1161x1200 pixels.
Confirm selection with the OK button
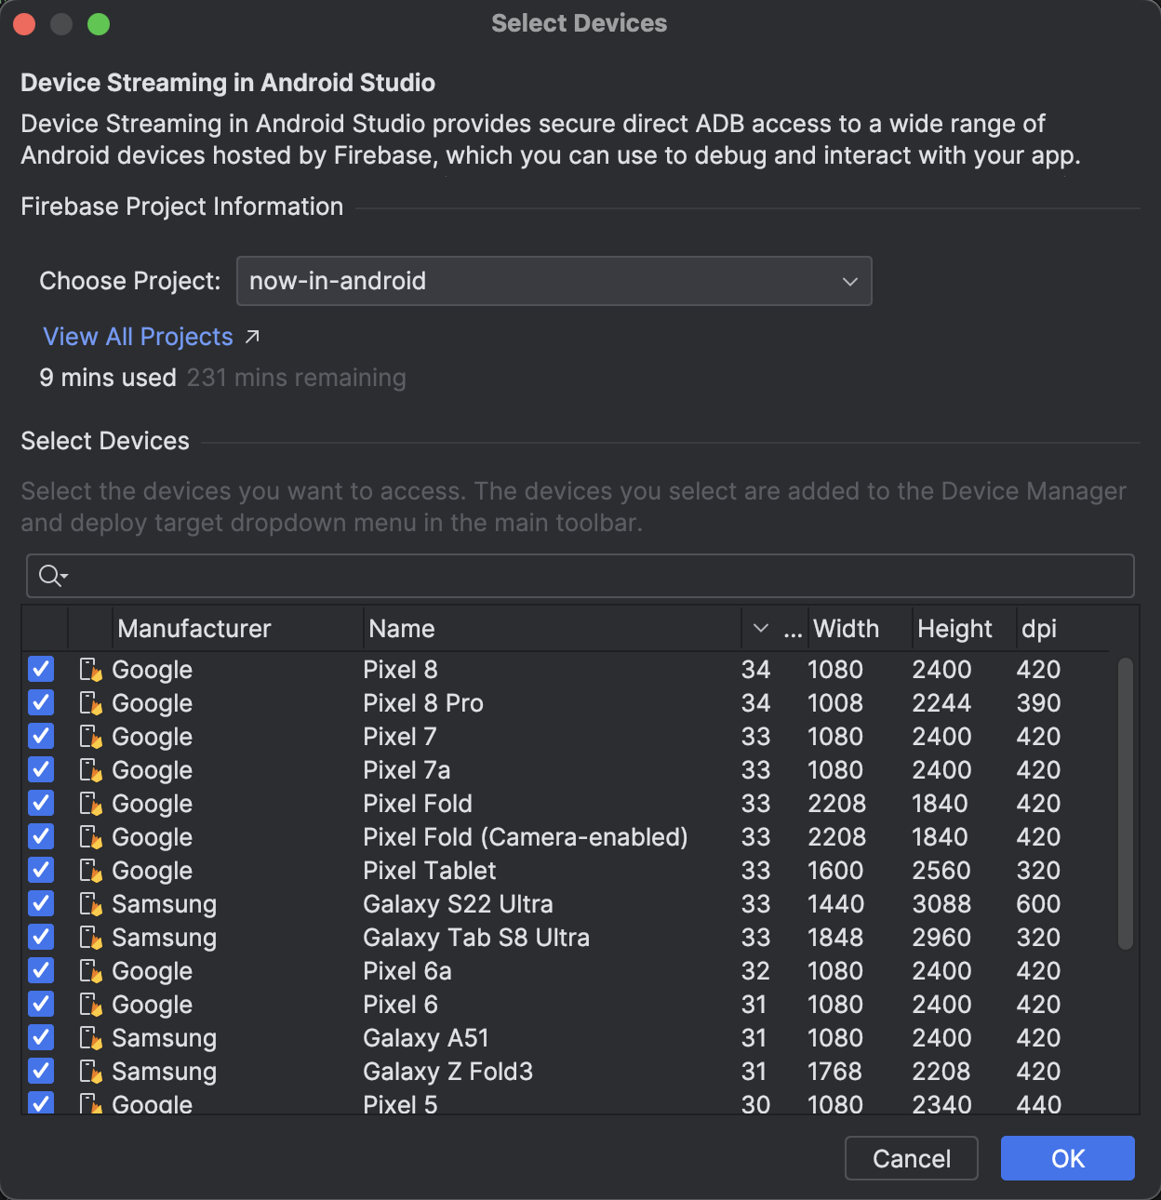[1066, 1158]
